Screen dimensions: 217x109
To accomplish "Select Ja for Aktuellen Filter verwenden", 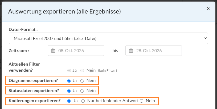I will (x=69, y=71).
